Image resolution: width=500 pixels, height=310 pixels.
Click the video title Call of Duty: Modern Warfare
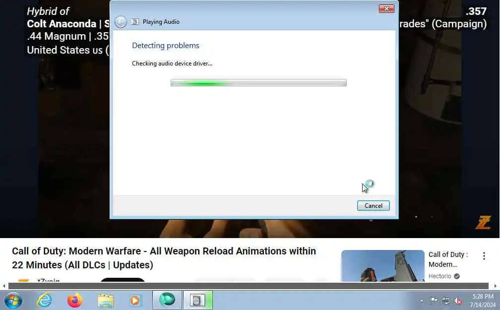click(164, 258)
